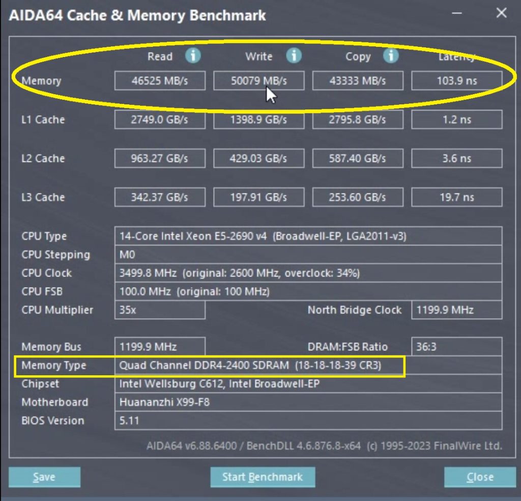Screen dimensions: 521x501
Task: Select the Memory latency 103.9 ns
Action: coord(457,81)
